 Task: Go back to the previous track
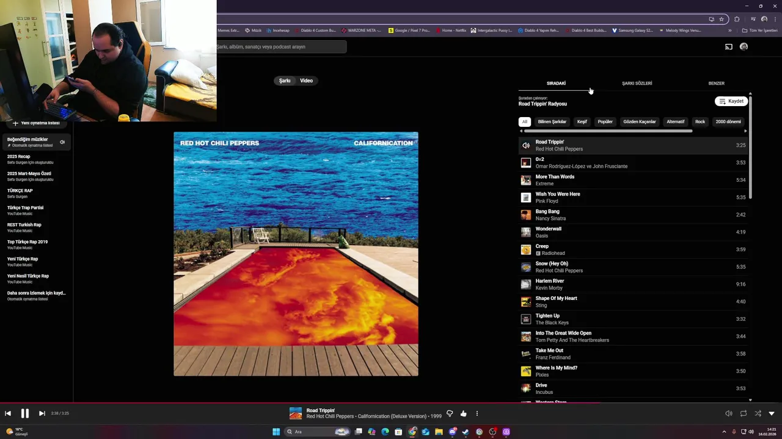point(8,413)
